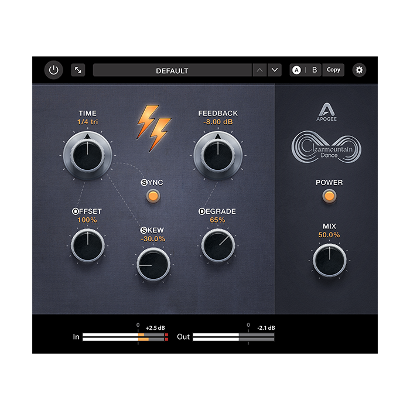Click the circled D icon on Degrade
The height and width of the screenshot is (410, 410).
202,211
